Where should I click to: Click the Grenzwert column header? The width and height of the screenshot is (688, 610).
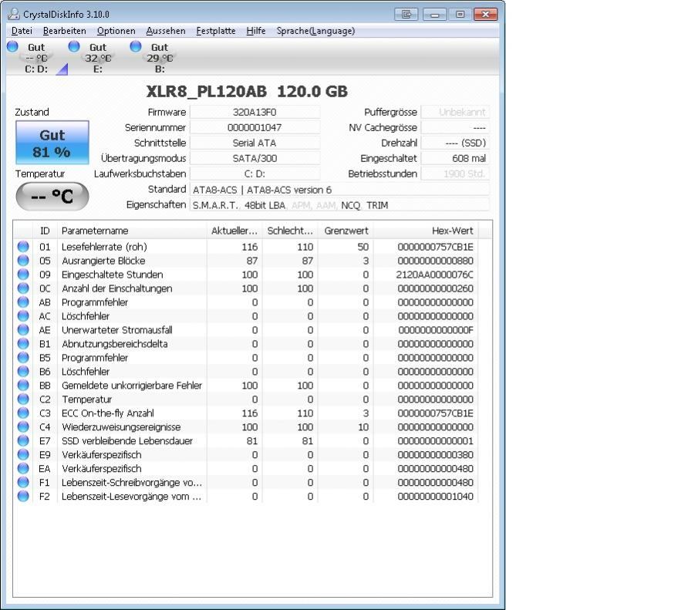(x=346, y=231)
